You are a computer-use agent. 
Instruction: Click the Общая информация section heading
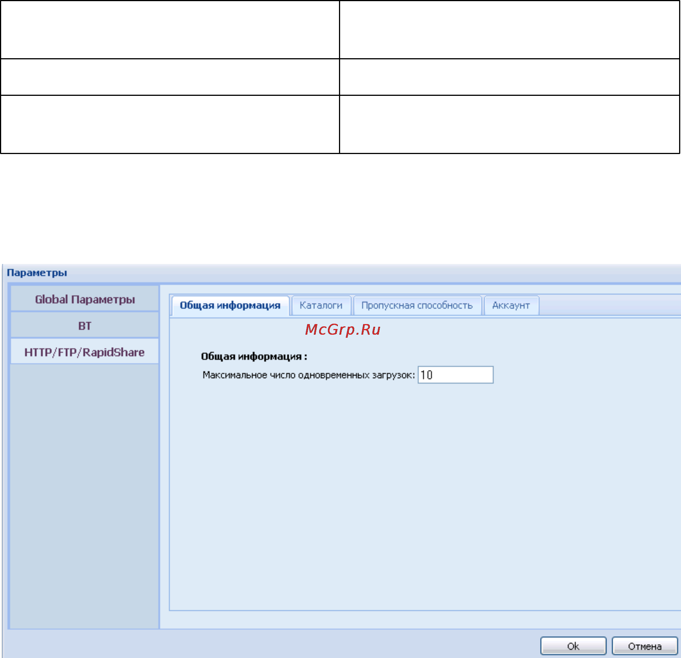[x=254, y=357]
